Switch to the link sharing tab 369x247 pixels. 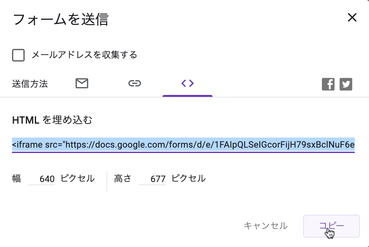point(135,84)
